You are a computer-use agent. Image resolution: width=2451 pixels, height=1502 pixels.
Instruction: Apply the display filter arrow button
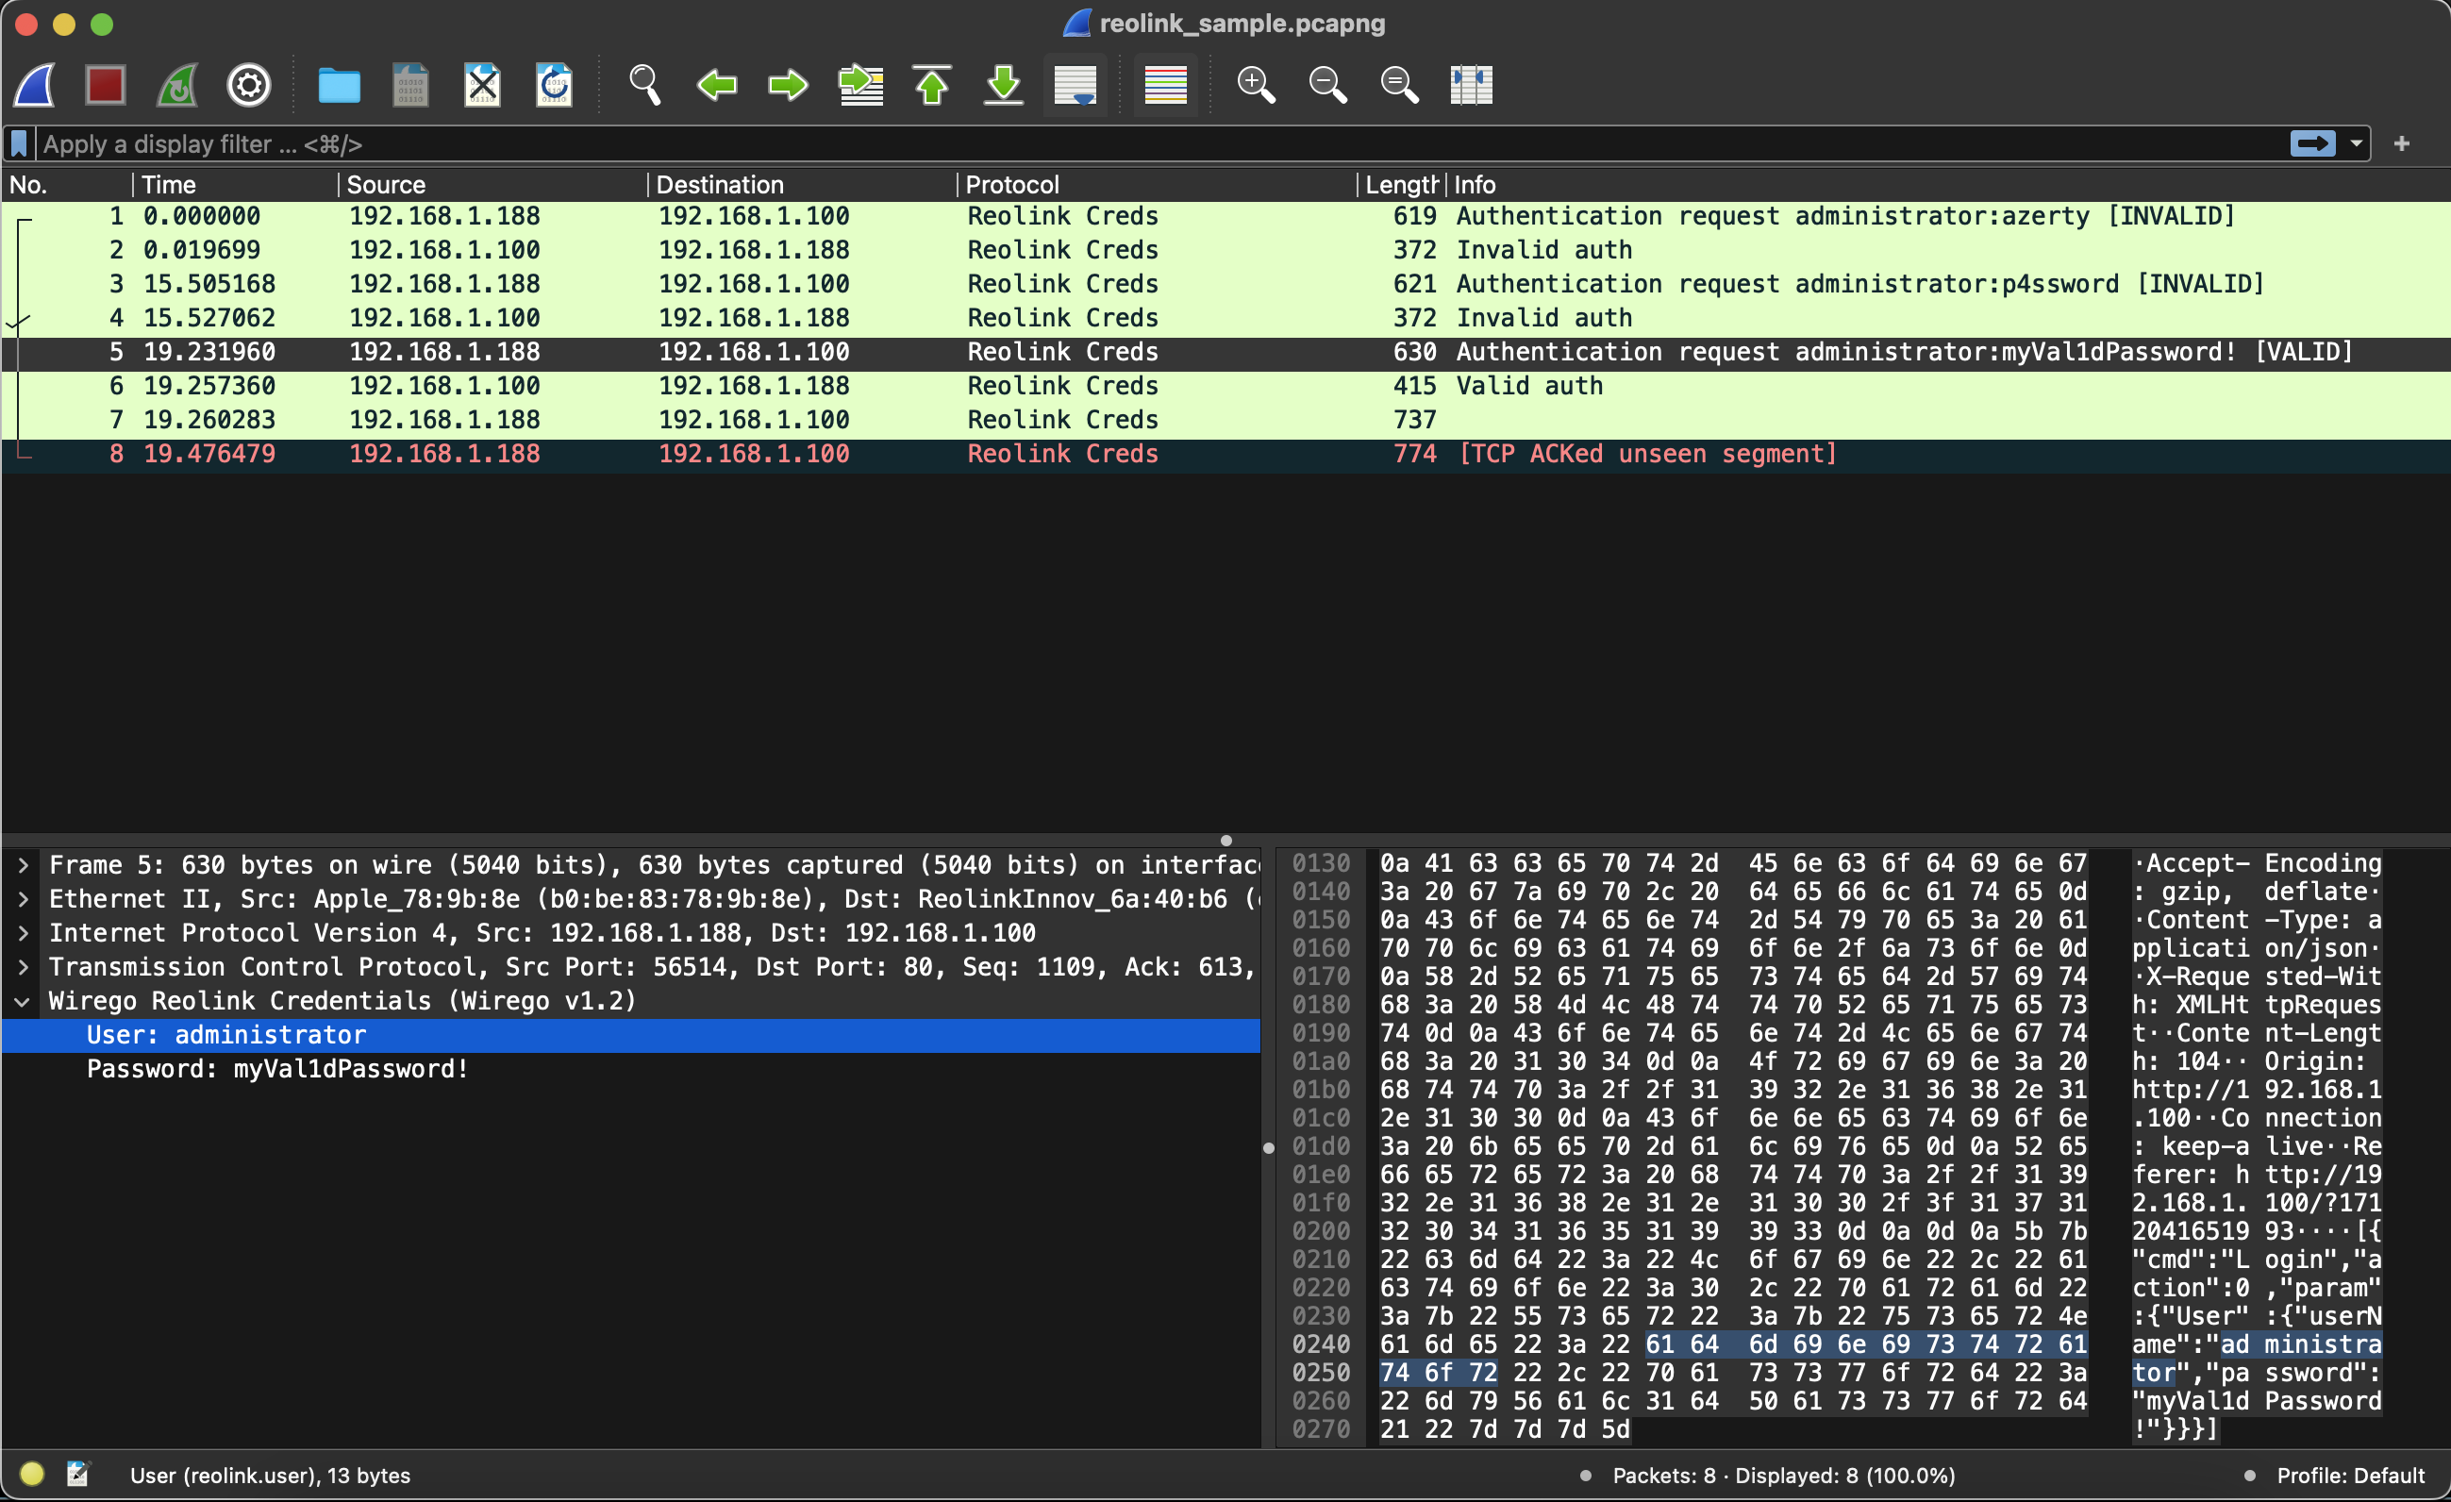click(x=2312, y=144)
